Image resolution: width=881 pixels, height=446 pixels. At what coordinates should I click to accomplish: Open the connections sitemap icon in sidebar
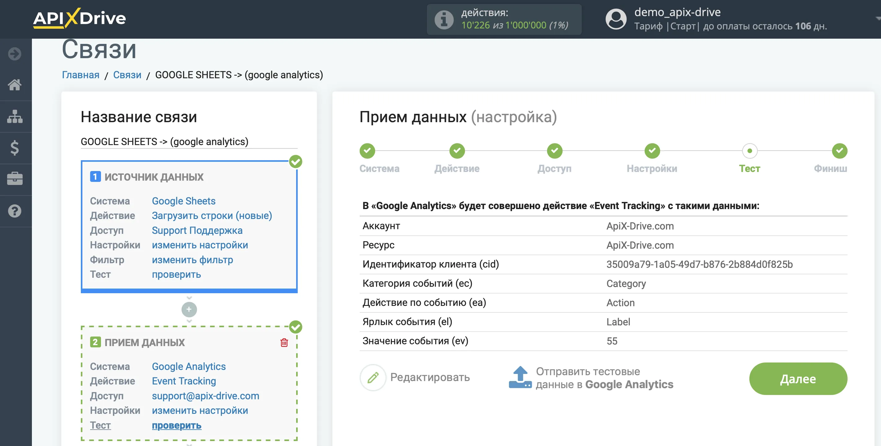point(15,117)
